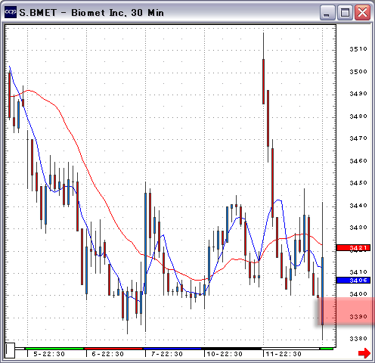This screenshot has width=375, height=363.
Task: Click the blue 3406 price label
Action: pyautogui.click(x=353, y=280)
